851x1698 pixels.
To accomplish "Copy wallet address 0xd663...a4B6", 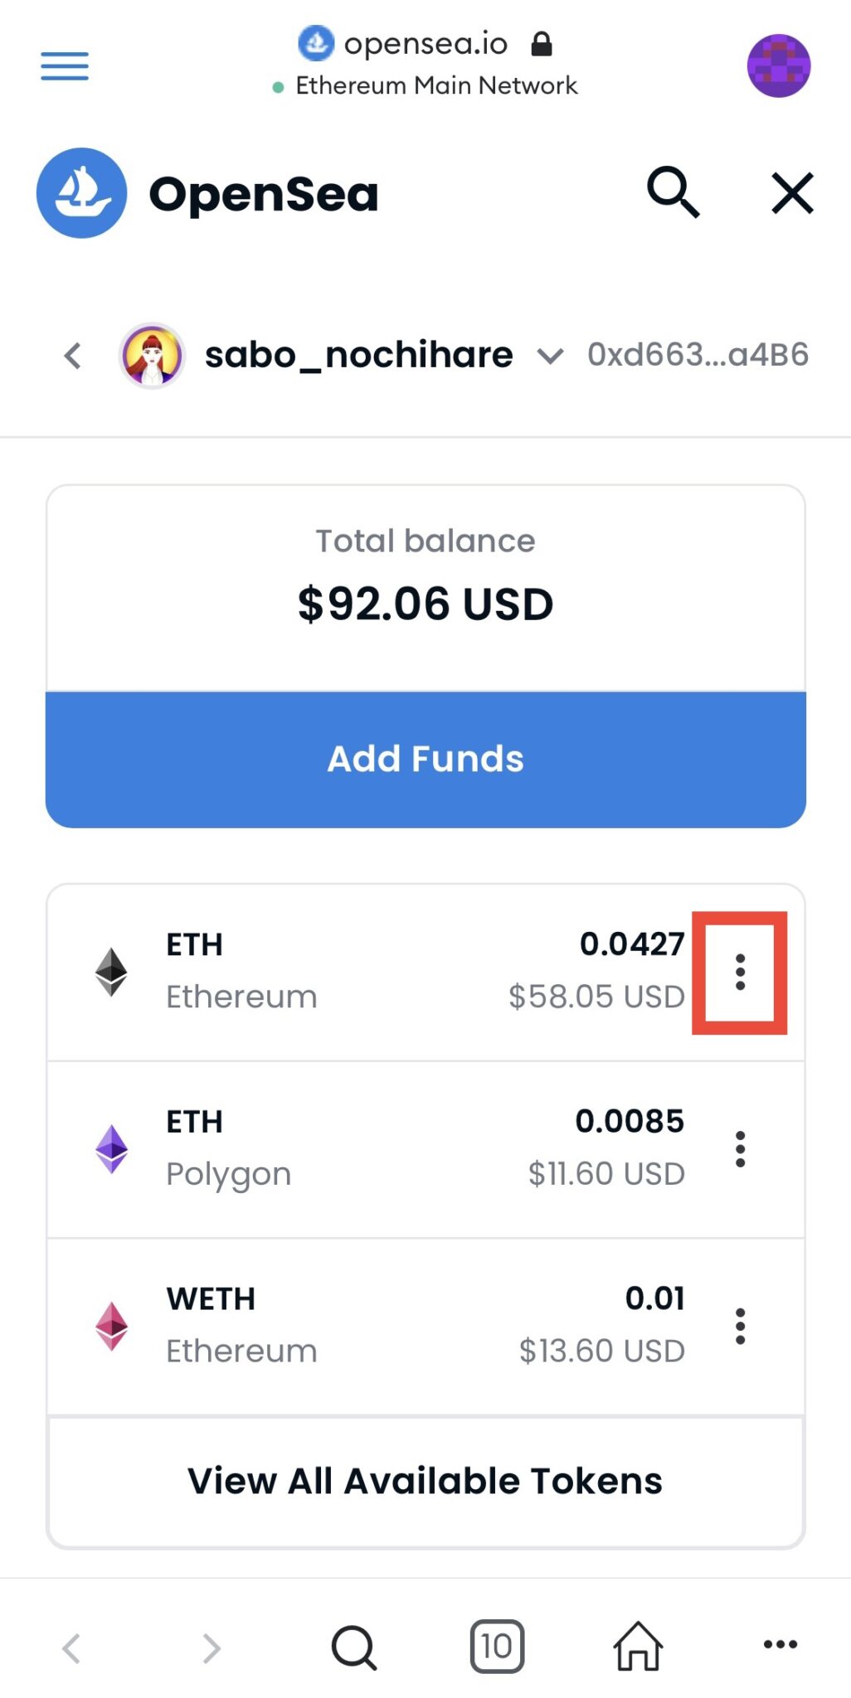I will [698, 355].
